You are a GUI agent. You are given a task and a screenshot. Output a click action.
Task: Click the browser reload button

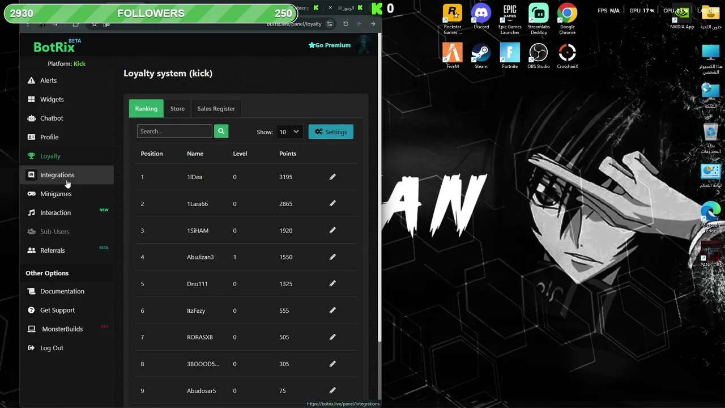coord(346,24)
